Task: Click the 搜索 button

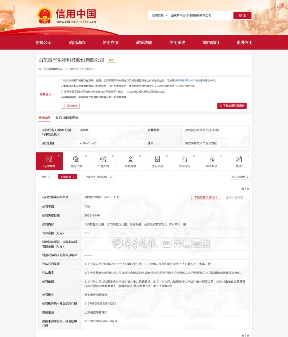Action: 242,15
